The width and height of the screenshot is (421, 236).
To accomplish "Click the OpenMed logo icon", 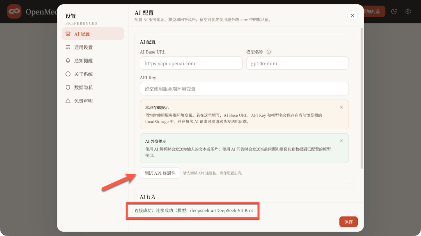I will pyautogui.click(x=14, y=11).
